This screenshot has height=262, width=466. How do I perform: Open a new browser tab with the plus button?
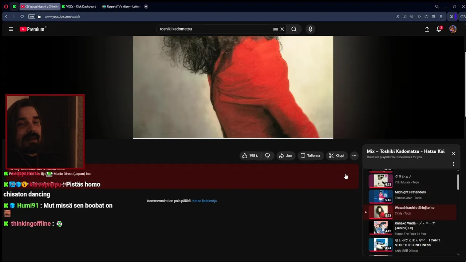click(x=146, y=7)
